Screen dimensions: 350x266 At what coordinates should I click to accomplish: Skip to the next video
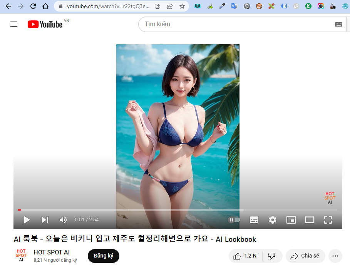coord(45,220)
